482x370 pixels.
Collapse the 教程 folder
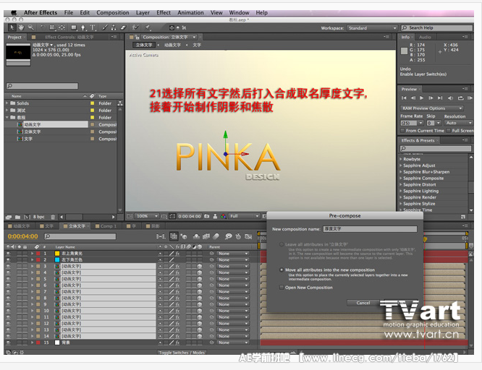pyautogui.click(x=7, y=117)
